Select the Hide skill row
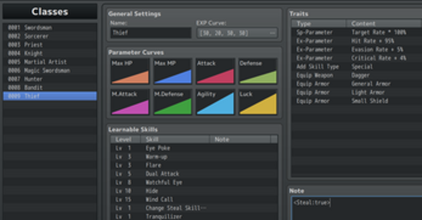 click(x=194, y=191)
